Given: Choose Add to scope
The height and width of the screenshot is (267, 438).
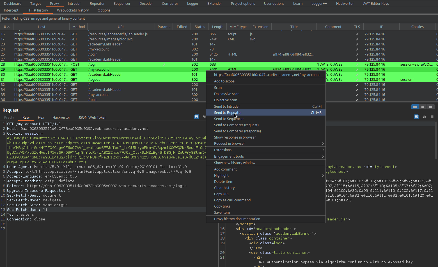Looking at the screenshot, I should point(266,81).
